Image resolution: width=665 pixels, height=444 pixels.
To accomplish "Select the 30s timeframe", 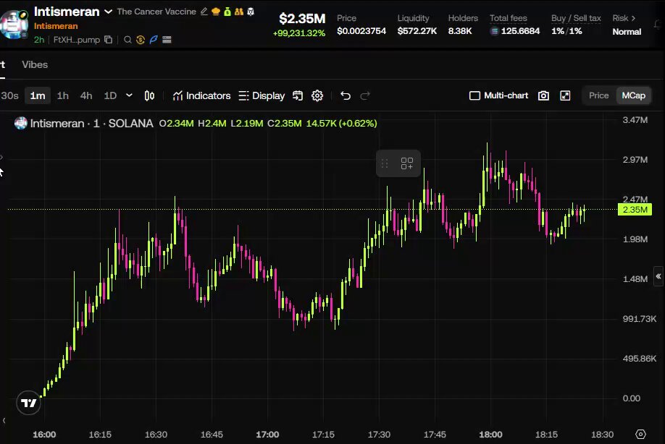I will pos(9,95).
